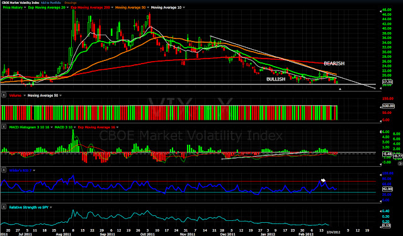Close the MACD Histogram panel
This screenshot has width=403, height=236.
coord(4,126)
